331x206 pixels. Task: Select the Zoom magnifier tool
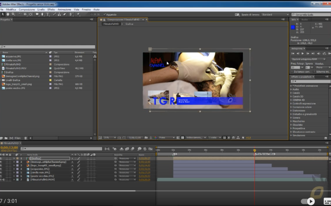(x=13, y=14)
